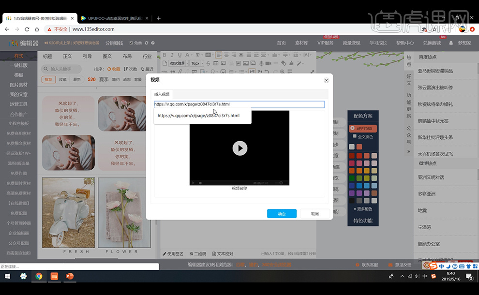Viewport: 479px width, 295px height.
Task: Click the video URL input field
Action: (x=239, y=104)
